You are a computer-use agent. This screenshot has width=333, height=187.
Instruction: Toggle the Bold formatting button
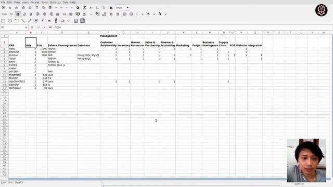pos(18,14)
